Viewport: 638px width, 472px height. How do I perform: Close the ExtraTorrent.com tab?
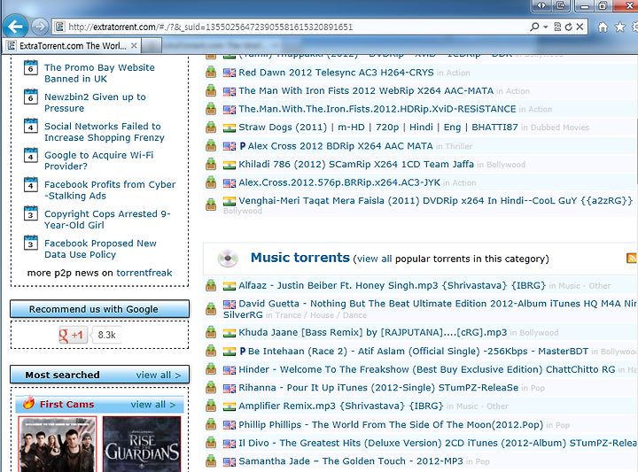[x=134, y=45]
